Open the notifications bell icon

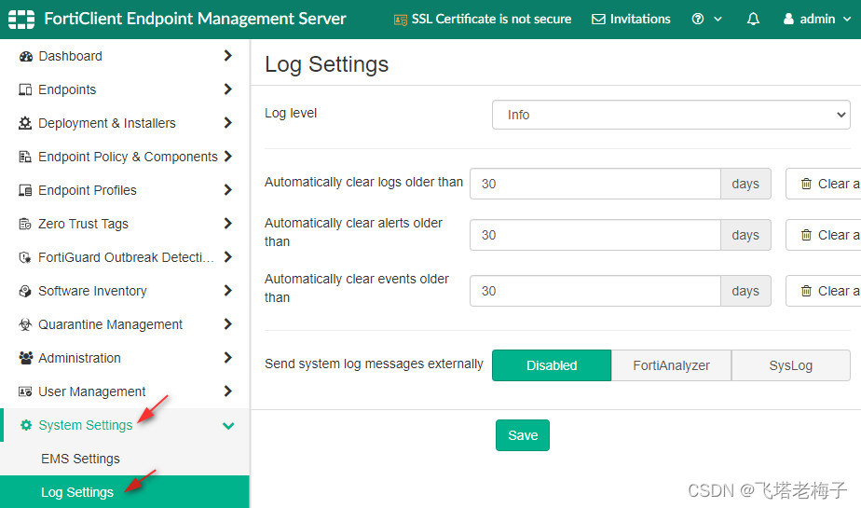[753, 20]
